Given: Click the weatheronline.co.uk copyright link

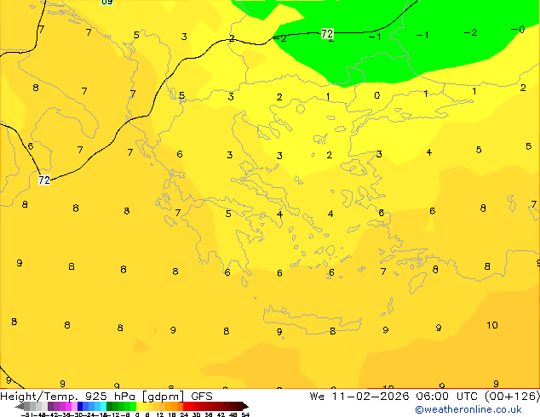Looking at the screenshot, I should [x=468, y=409].
